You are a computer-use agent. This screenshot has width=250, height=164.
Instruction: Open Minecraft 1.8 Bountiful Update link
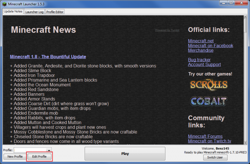coord(48,57)
